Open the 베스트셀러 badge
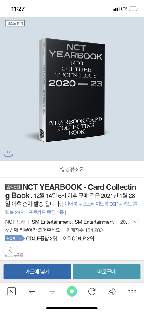This screenshot has height=312, width=144. click(15, 23)
